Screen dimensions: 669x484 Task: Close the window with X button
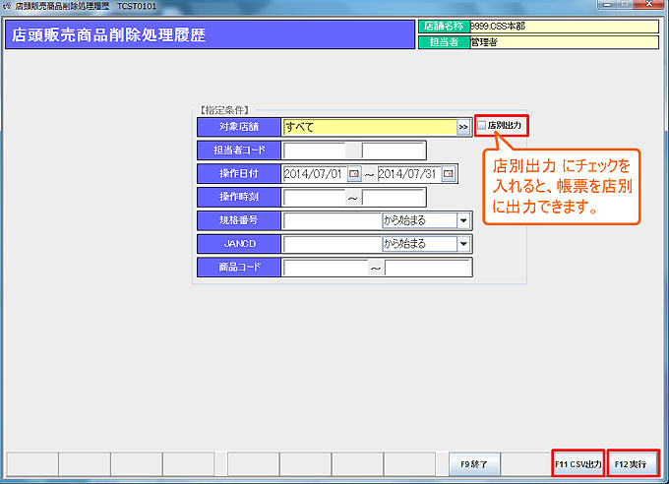point(649,4)
